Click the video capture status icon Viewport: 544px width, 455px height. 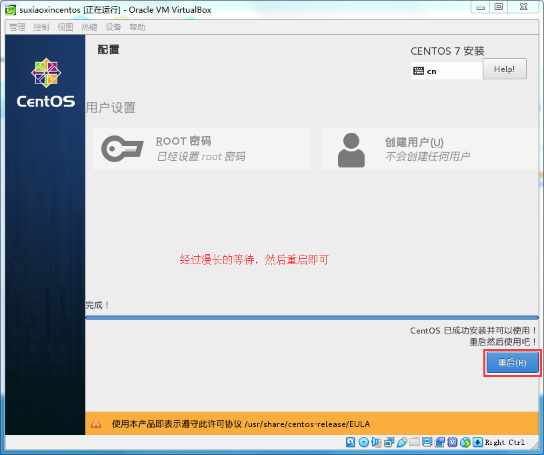click(x=439, y=442)
